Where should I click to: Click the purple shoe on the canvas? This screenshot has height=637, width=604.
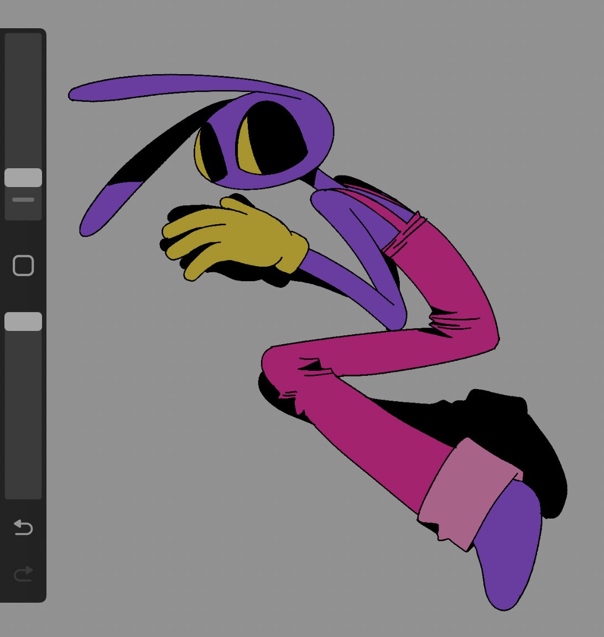pyautogui.click(x=510, y=545)
